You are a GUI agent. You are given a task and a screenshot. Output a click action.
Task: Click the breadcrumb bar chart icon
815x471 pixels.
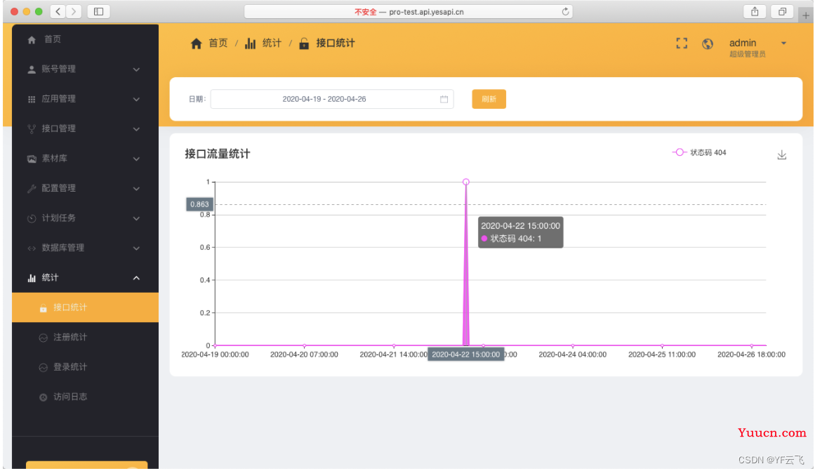coord(251,44)
